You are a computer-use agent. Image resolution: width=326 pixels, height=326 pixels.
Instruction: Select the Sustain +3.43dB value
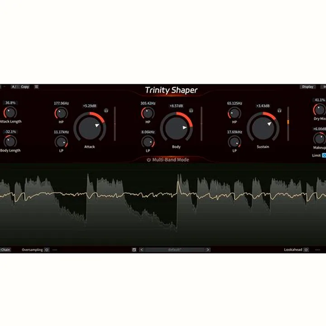[x=263, y=106]
